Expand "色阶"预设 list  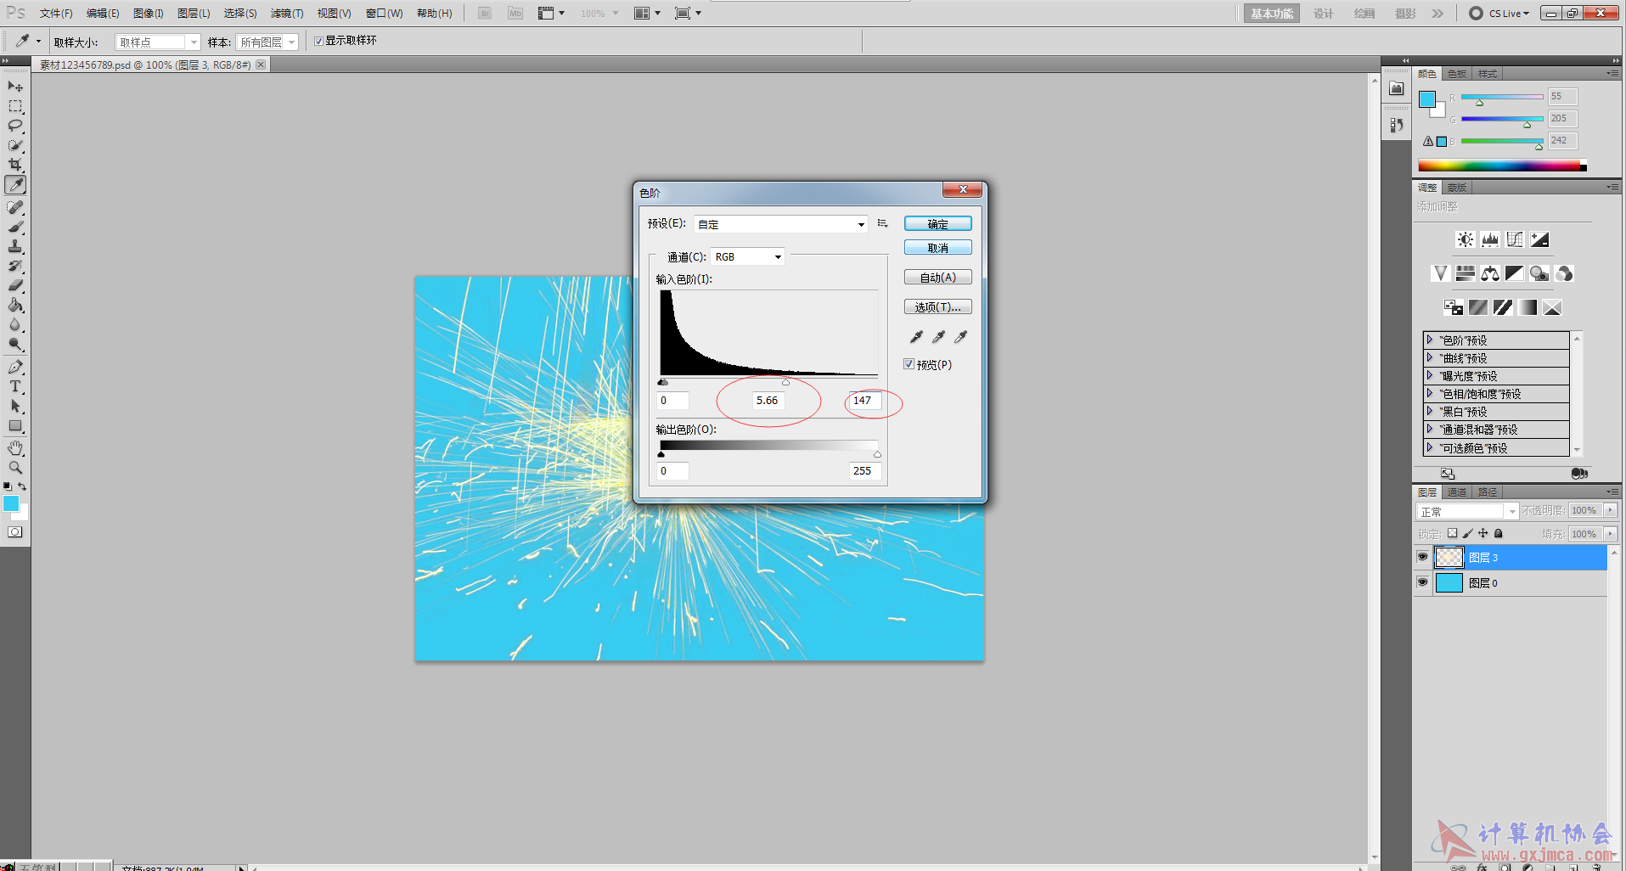(x=1430, y=340)
